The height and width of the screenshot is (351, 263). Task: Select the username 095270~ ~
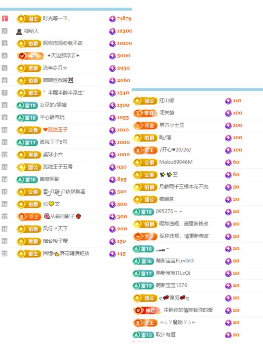coord(169,211)
